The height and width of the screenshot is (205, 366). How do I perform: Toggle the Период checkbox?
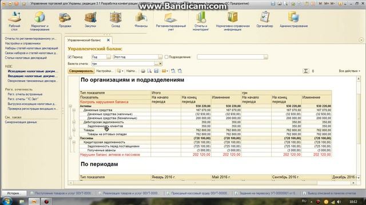(x=69, y=57)
